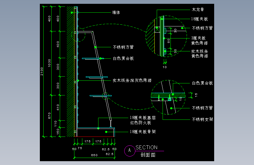Click the 墙体 wall label
Image resolution: width=254 pixels, height=165 pixels.
click(x=116, y=12)
